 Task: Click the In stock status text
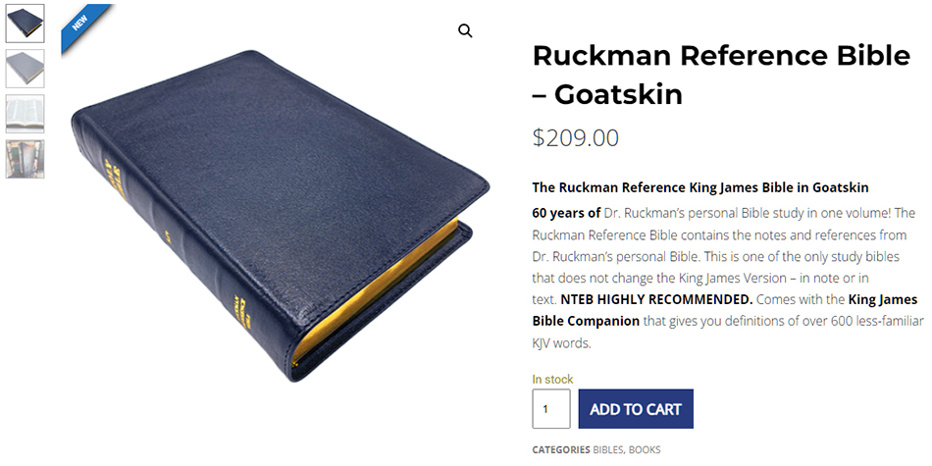pyautogui.click(x=552, y=379)
